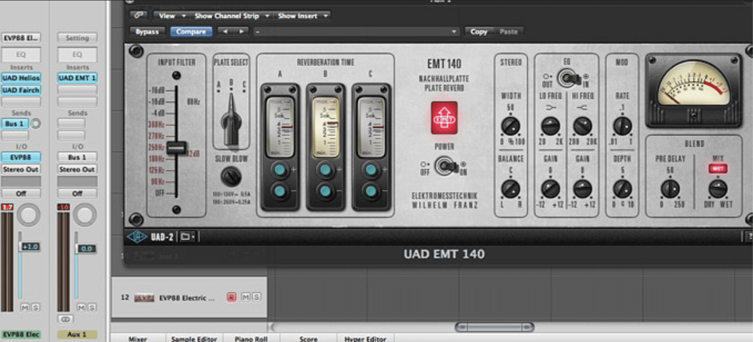Solo the EVP88 channel strip
This screenshot has height=342, width=753.
[35, 307]
